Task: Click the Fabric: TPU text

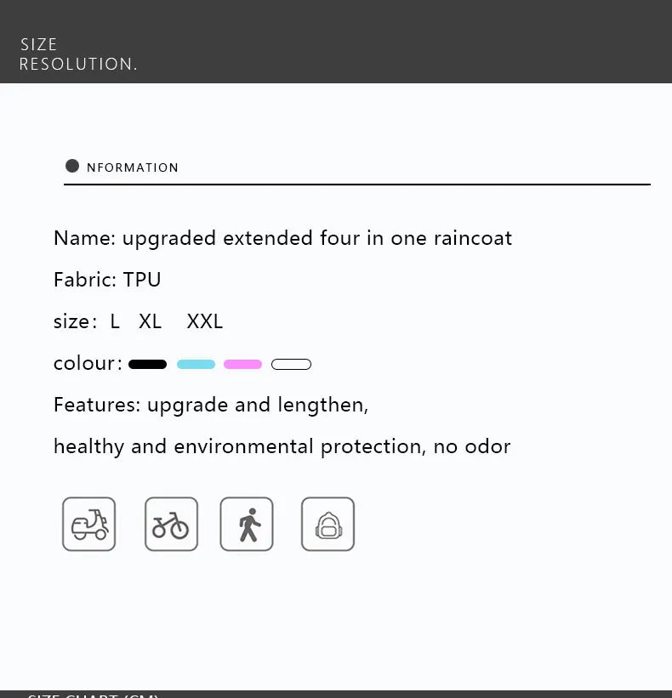Action: pyautogui.click(x=107, y=280)
